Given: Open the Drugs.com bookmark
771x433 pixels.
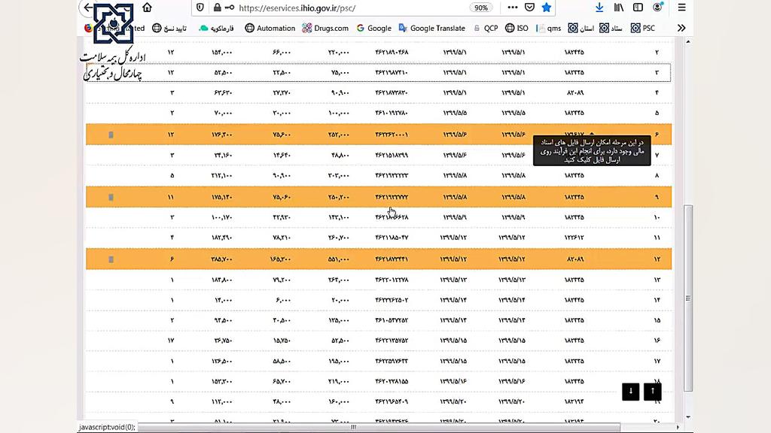Looking at the screenshot, I should click(325, 28).
